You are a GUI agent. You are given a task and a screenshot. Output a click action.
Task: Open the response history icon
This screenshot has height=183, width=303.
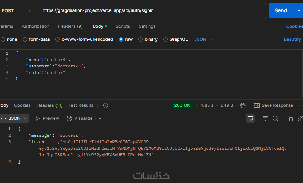[x=105, y=105]
